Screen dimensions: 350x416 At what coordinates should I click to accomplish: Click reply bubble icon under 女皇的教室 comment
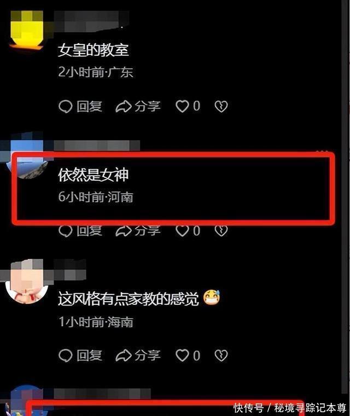tap(65, 107)
